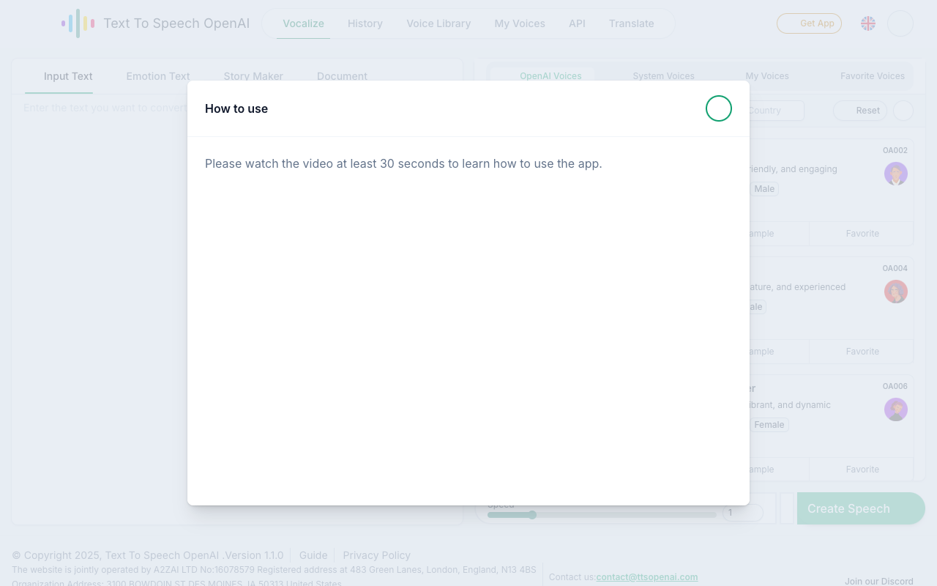Switch to Story Maker tab
Image resolution: width=937 pixels, height=586 pixels.
click(253, 76)
